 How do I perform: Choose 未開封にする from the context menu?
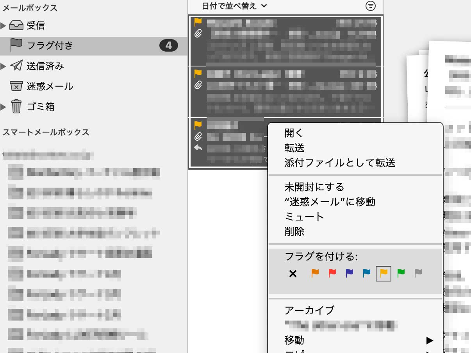point(314,187)
